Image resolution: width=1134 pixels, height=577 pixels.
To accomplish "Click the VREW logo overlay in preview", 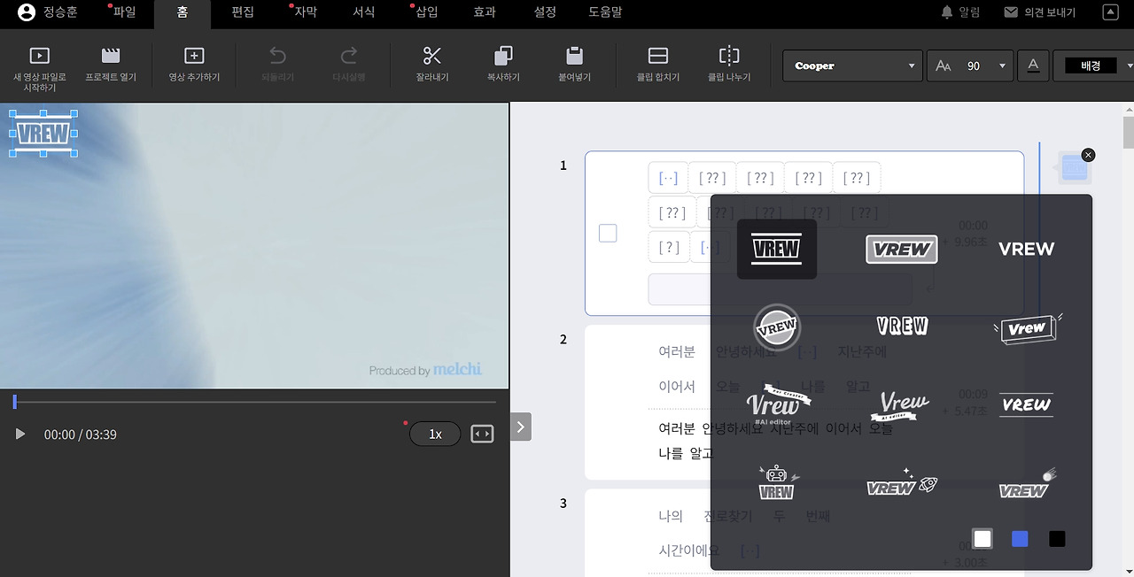I will (43, 134).
